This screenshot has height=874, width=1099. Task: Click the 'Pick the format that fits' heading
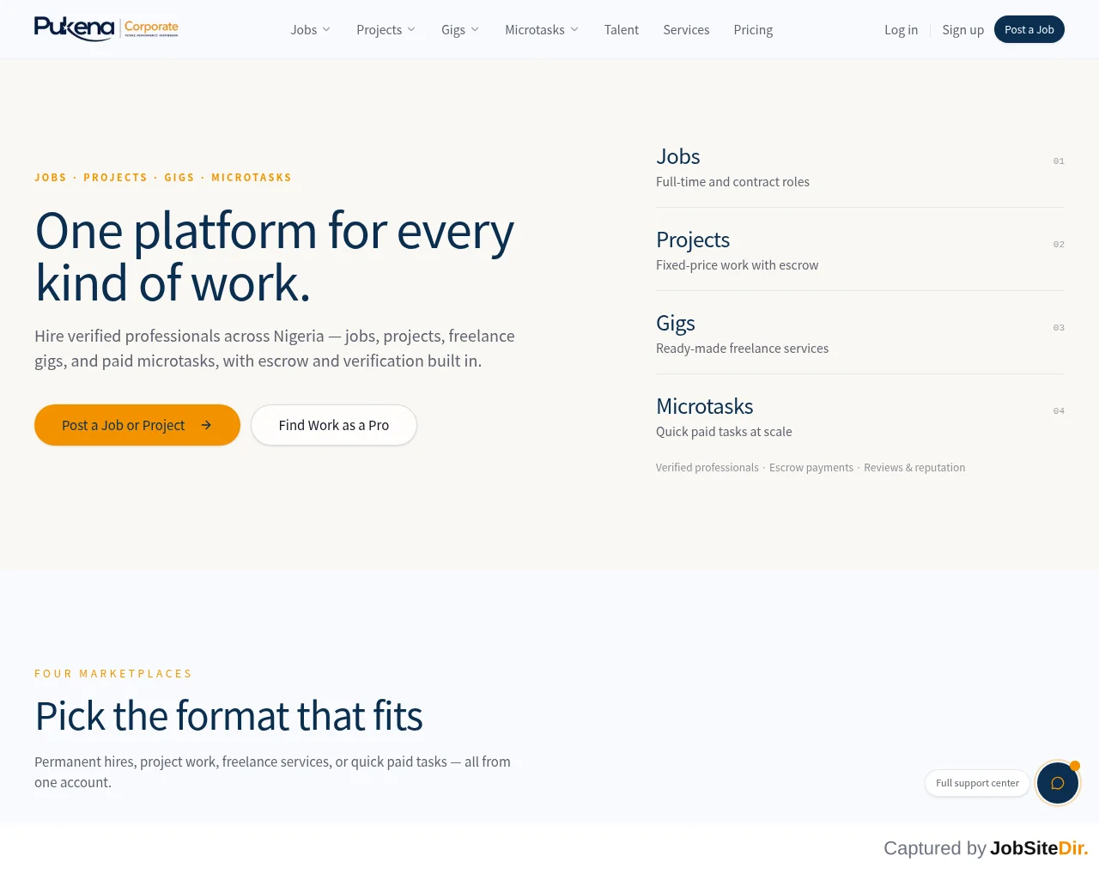(x=228, y=716)
